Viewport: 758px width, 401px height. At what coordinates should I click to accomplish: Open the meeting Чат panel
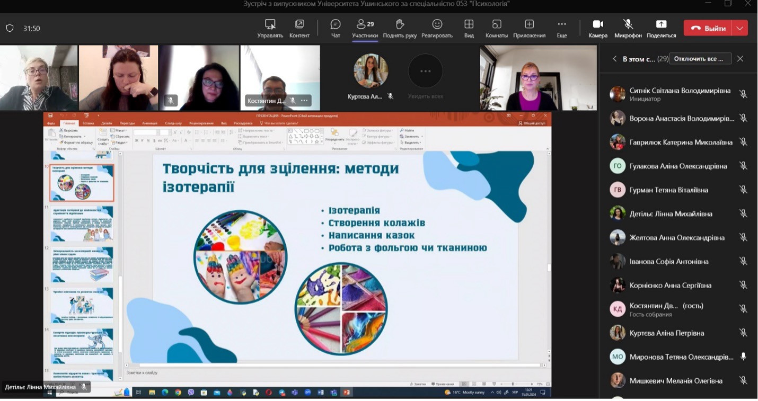pos(336,29)
